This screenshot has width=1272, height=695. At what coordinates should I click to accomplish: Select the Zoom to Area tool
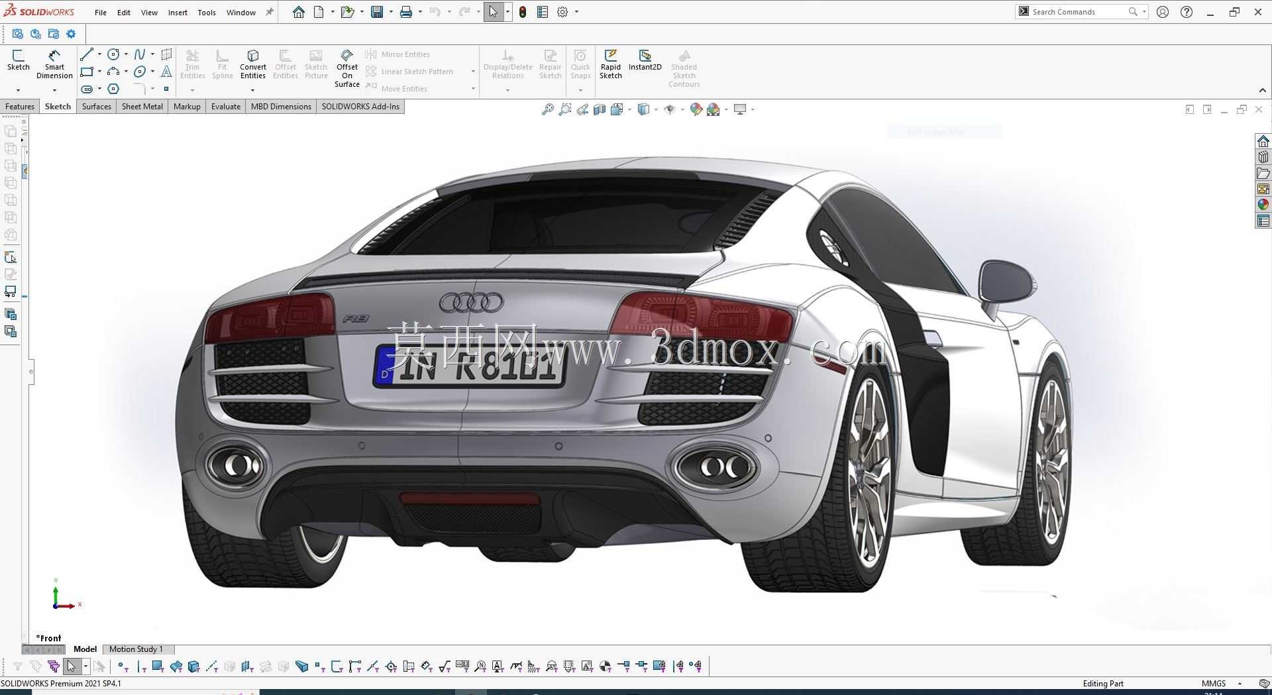[x=564, y=109]
